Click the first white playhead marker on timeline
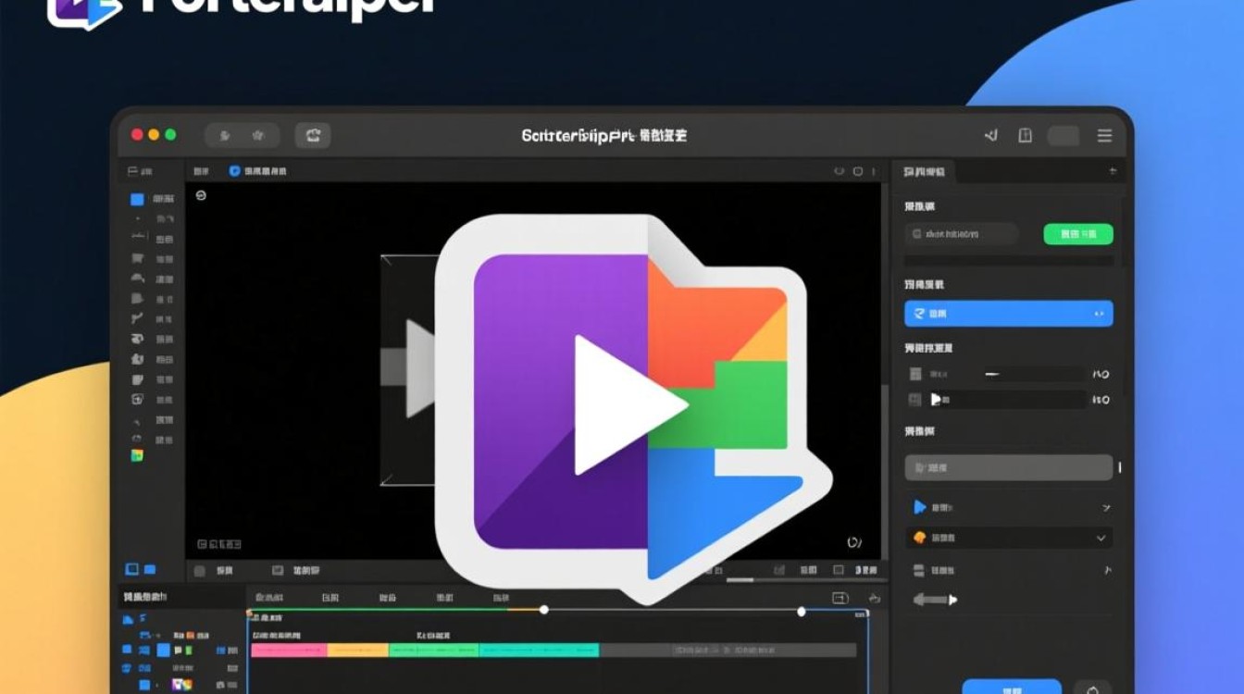 (544, 610)
